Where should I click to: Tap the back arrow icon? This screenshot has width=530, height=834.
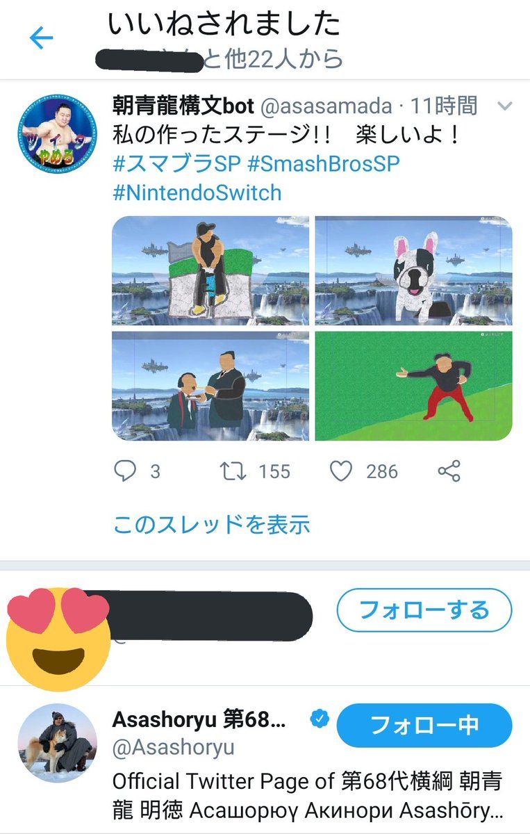41,38
